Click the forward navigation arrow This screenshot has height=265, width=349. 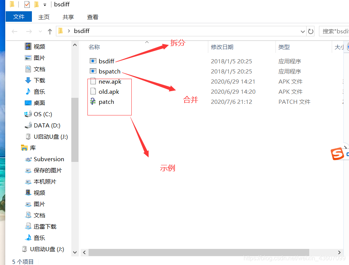pyautogui.click(x=29, y=31)
